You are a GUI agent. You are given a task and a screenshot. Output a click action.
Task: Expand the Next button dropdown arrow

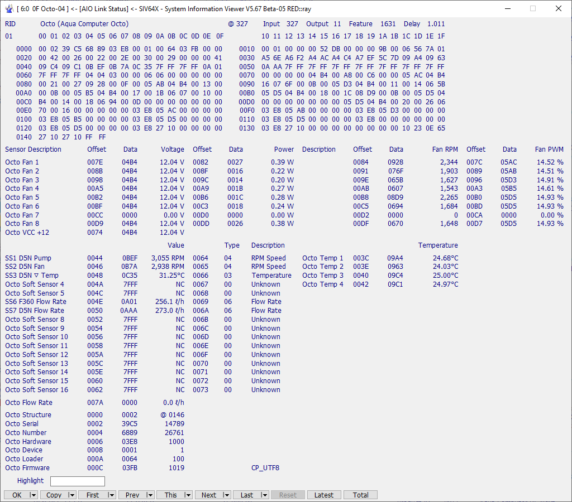pos(226,495)
